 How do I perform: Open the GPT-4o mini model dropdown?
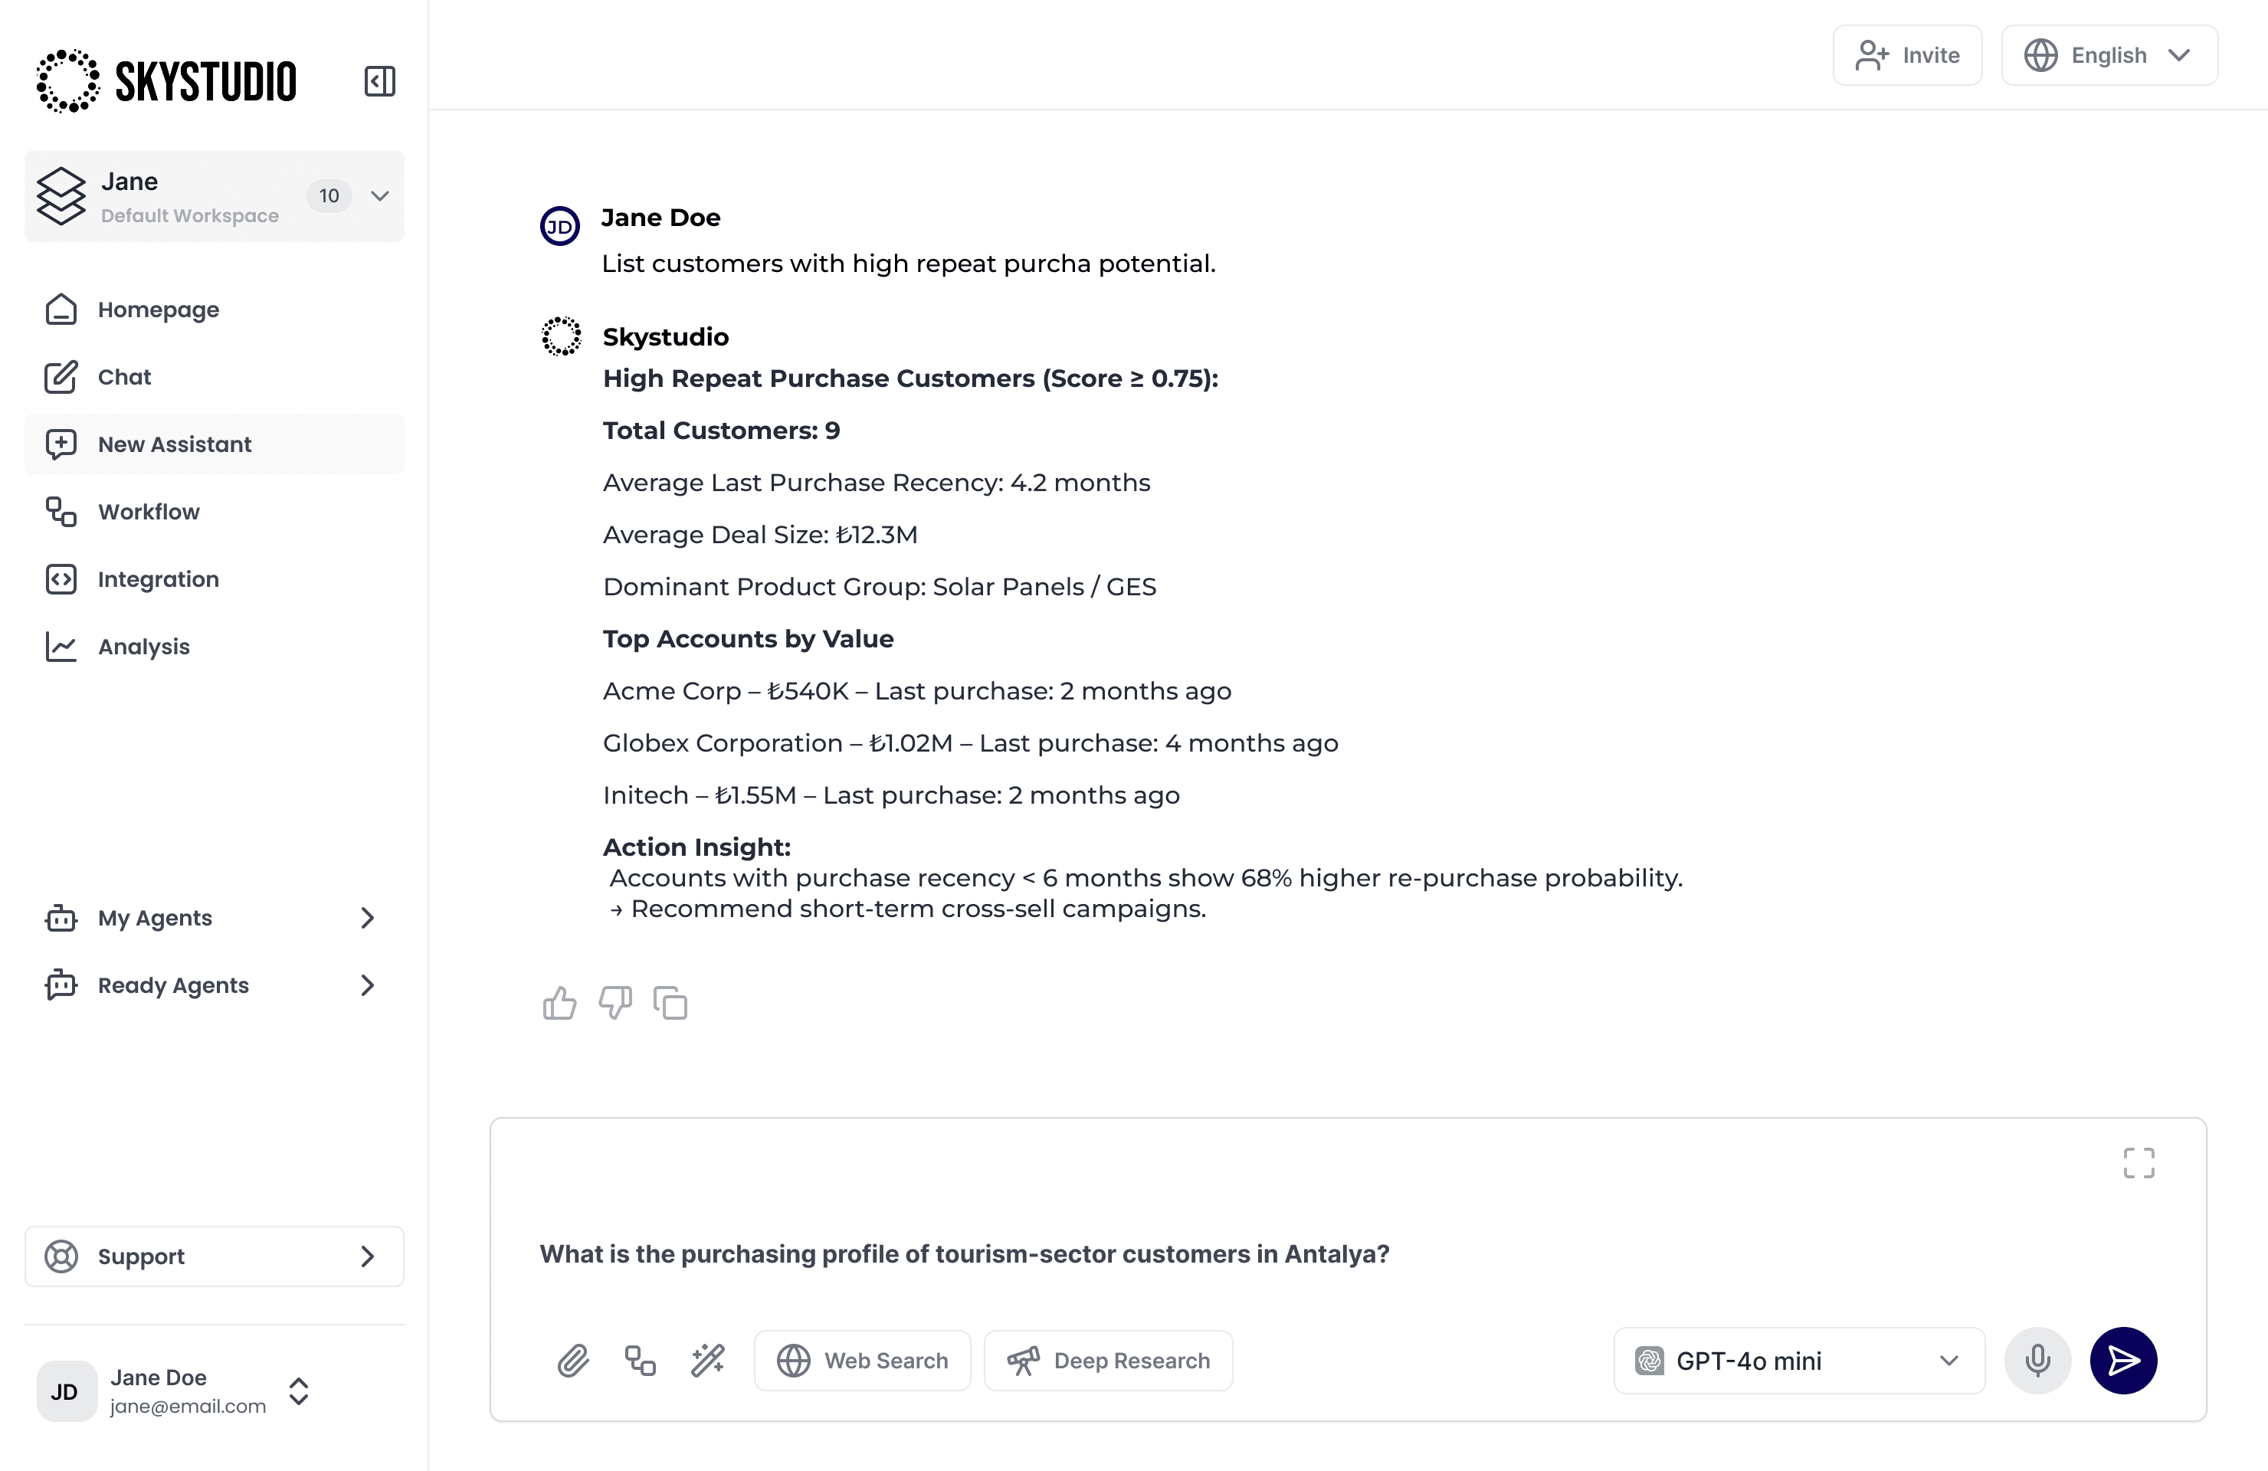coord(1798,1361)
